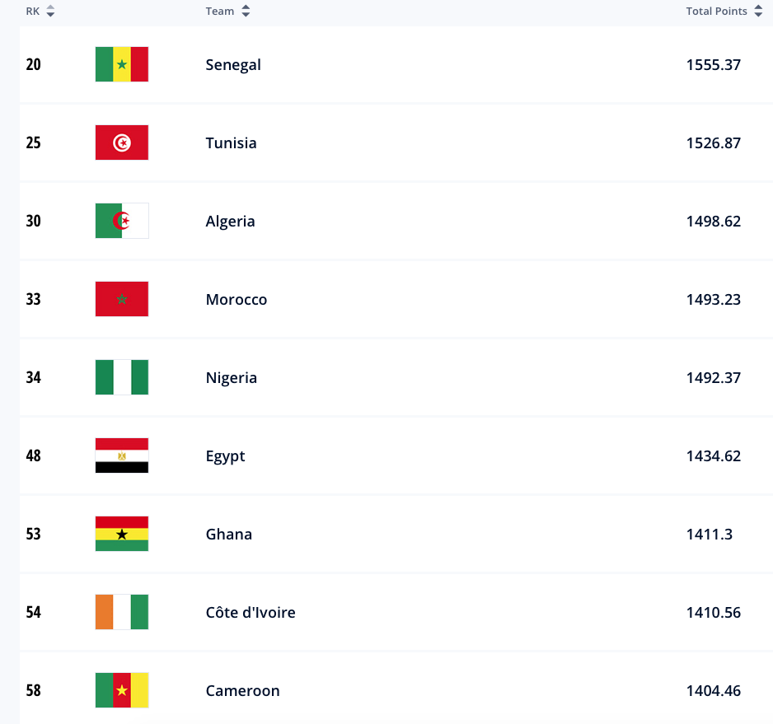Sort table by Team column arrows
The image size is (773, 724).
pos(246,12)
